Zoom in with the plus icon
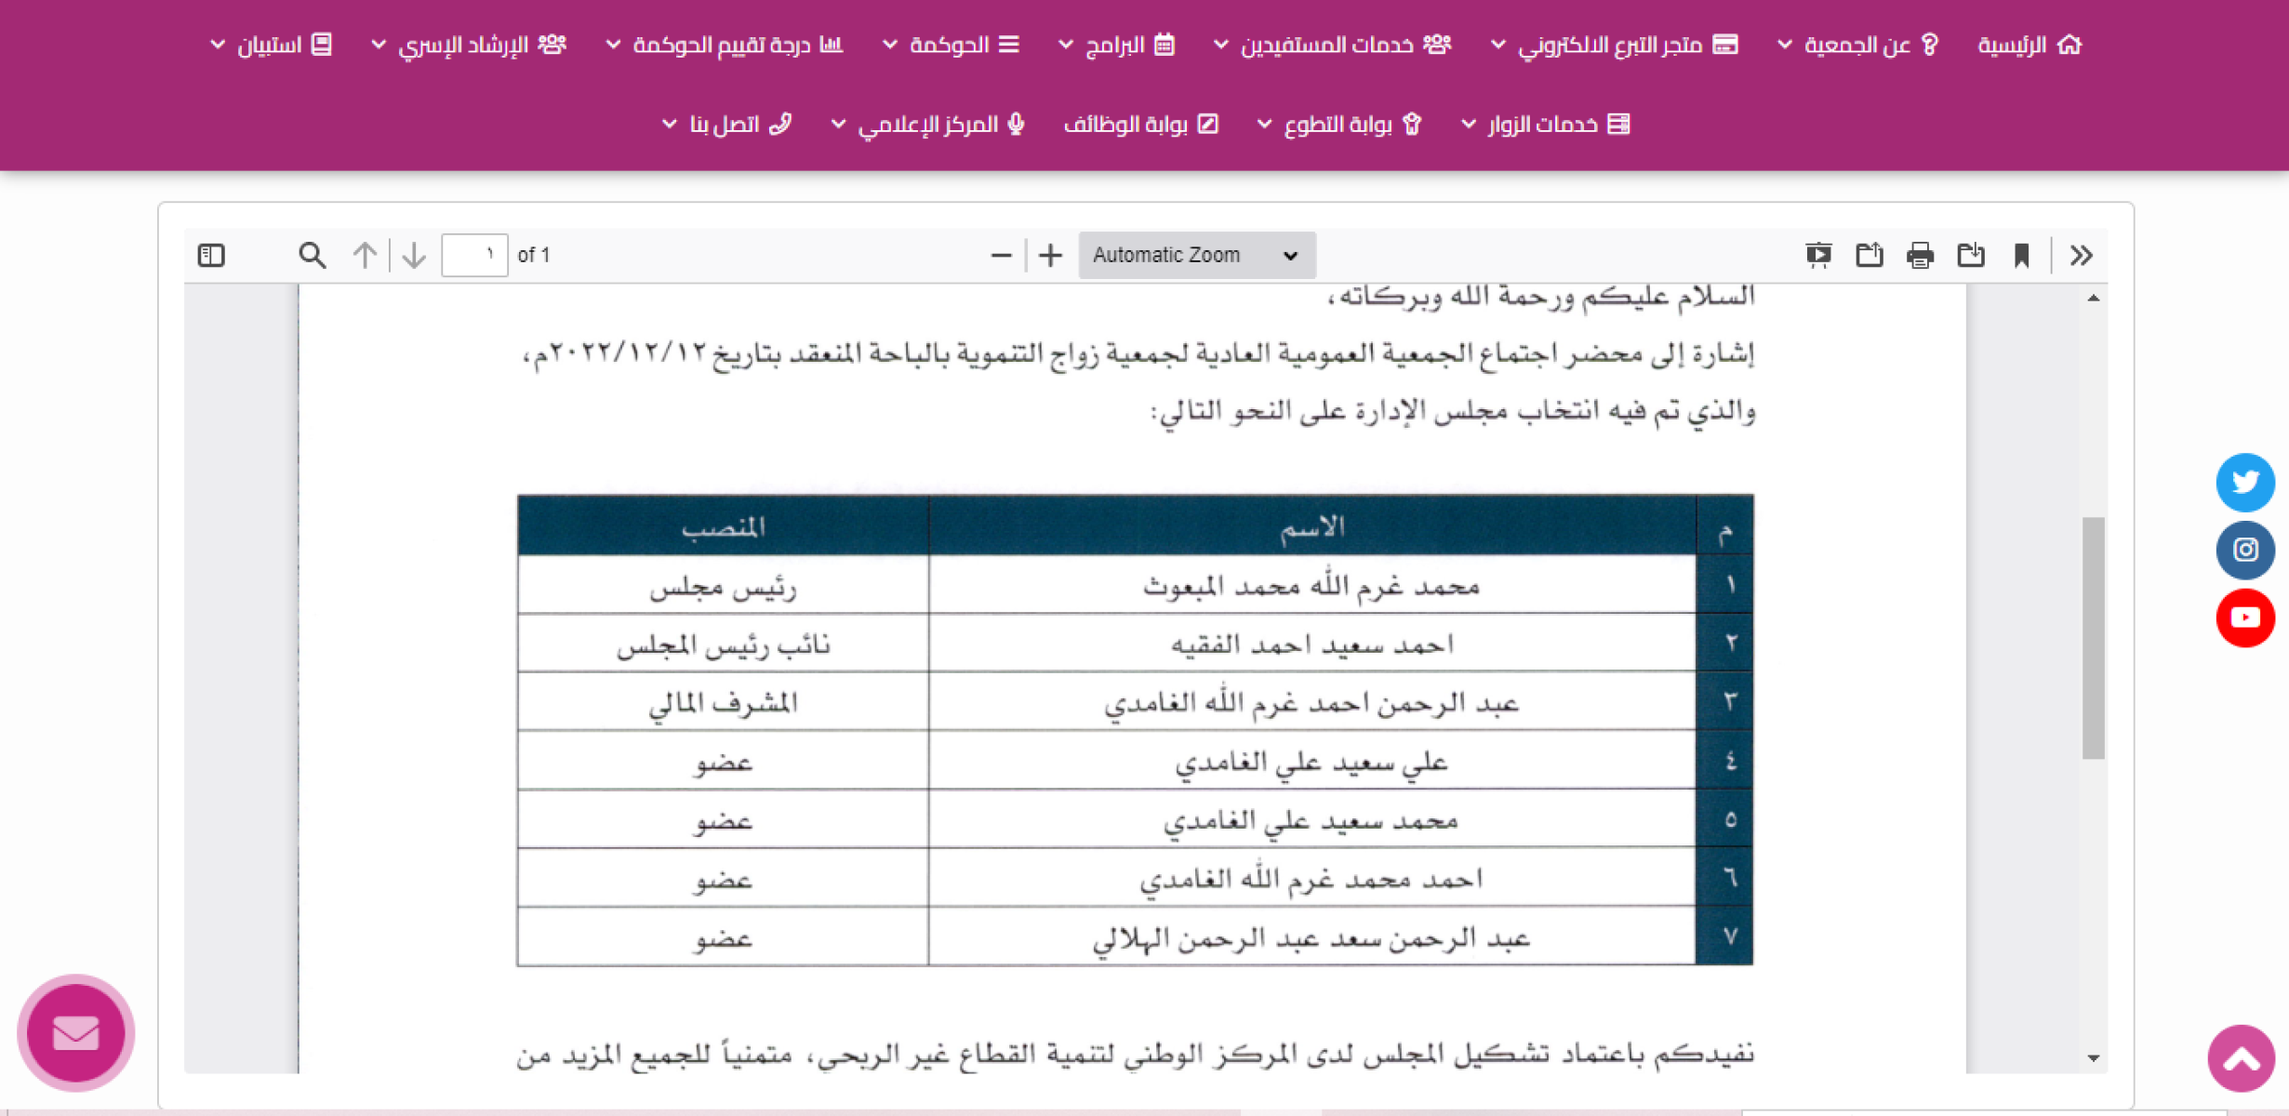The width and height of the screenshot is (2289, 1116). click(1050, 255)
